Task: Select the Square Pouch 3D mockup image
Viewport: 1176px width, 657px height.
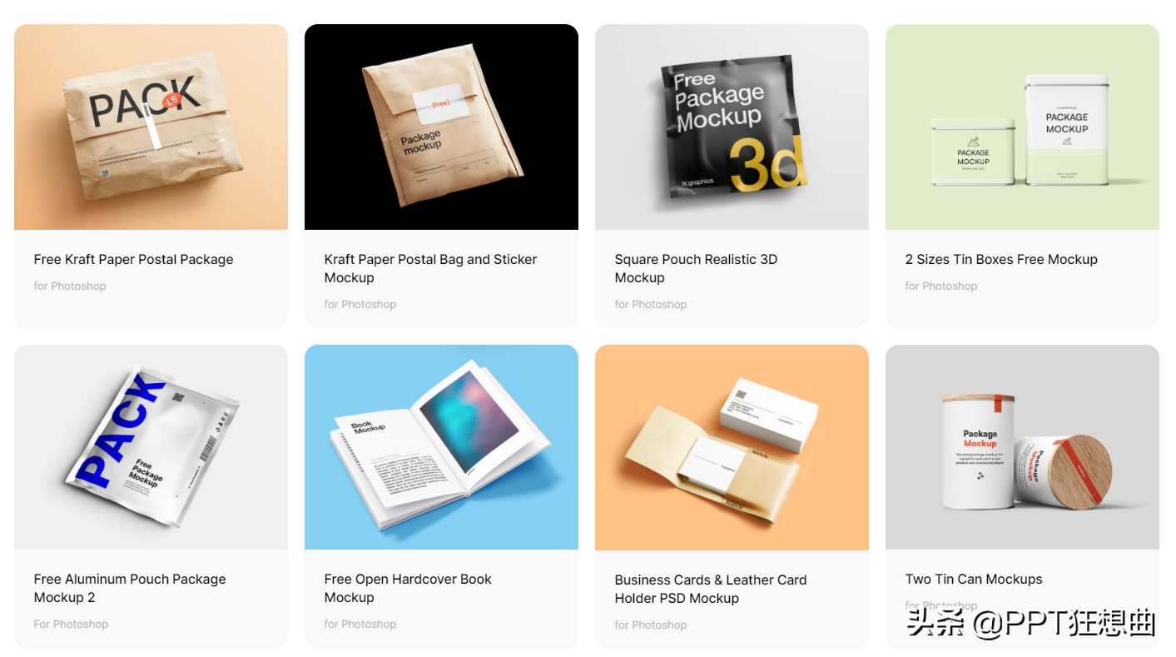Action: 732,127
